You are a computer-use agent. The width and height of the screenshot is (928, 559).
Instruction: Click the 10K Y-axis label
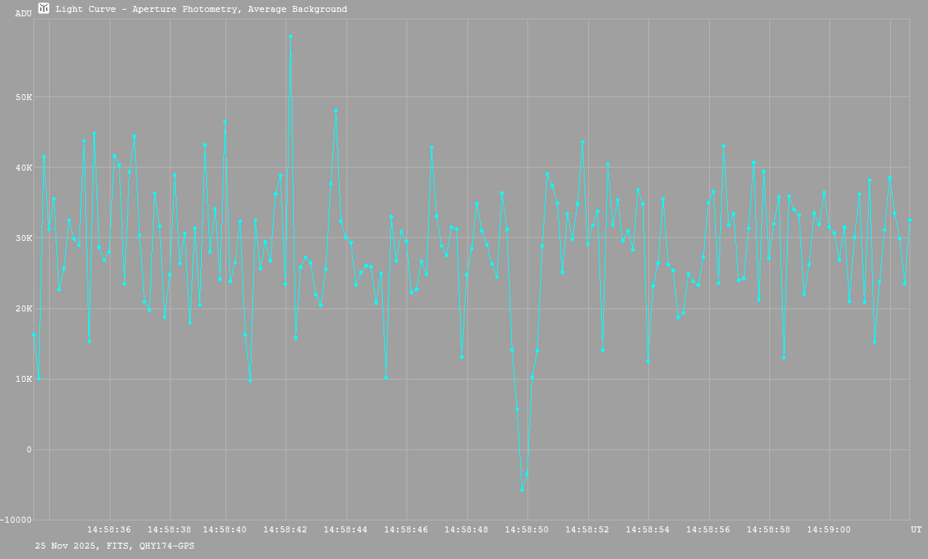click(23, 379)
